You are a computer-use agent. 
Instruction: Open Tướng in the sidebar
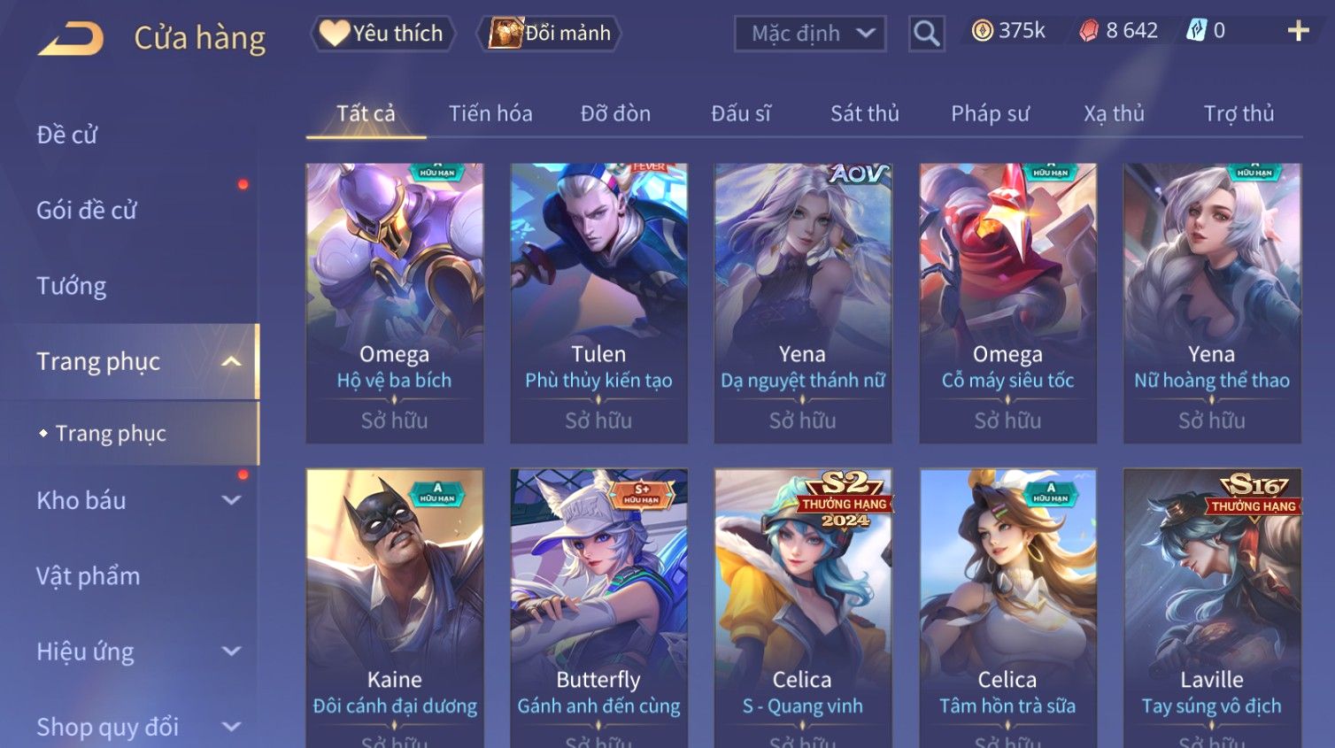72,286
